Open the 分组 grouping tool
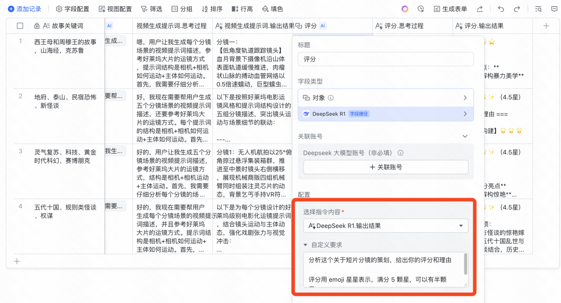Image resolution: width=561 pixels, height=303 pixels. [182, 9]
